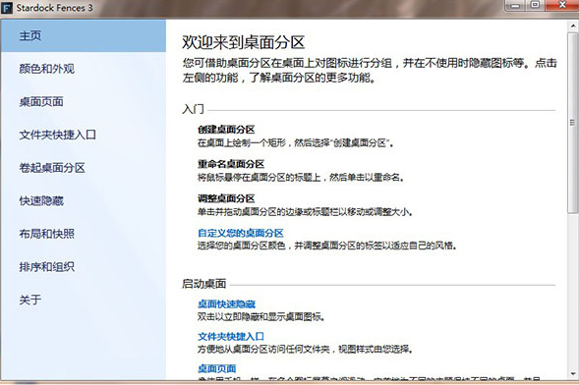Click the 调整桌面分区 heading text
The width and height of the screenshot is (579, 385).
226,198
